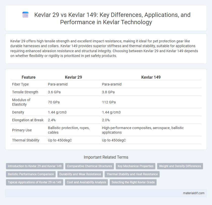Viewport: 212px width, 205px height.
Task: Click the calendar grid icon beside the title
Action: 25,15
